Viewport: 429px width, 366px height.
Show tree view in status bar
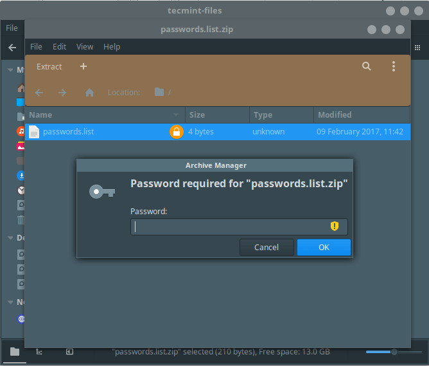click(39, 351)
